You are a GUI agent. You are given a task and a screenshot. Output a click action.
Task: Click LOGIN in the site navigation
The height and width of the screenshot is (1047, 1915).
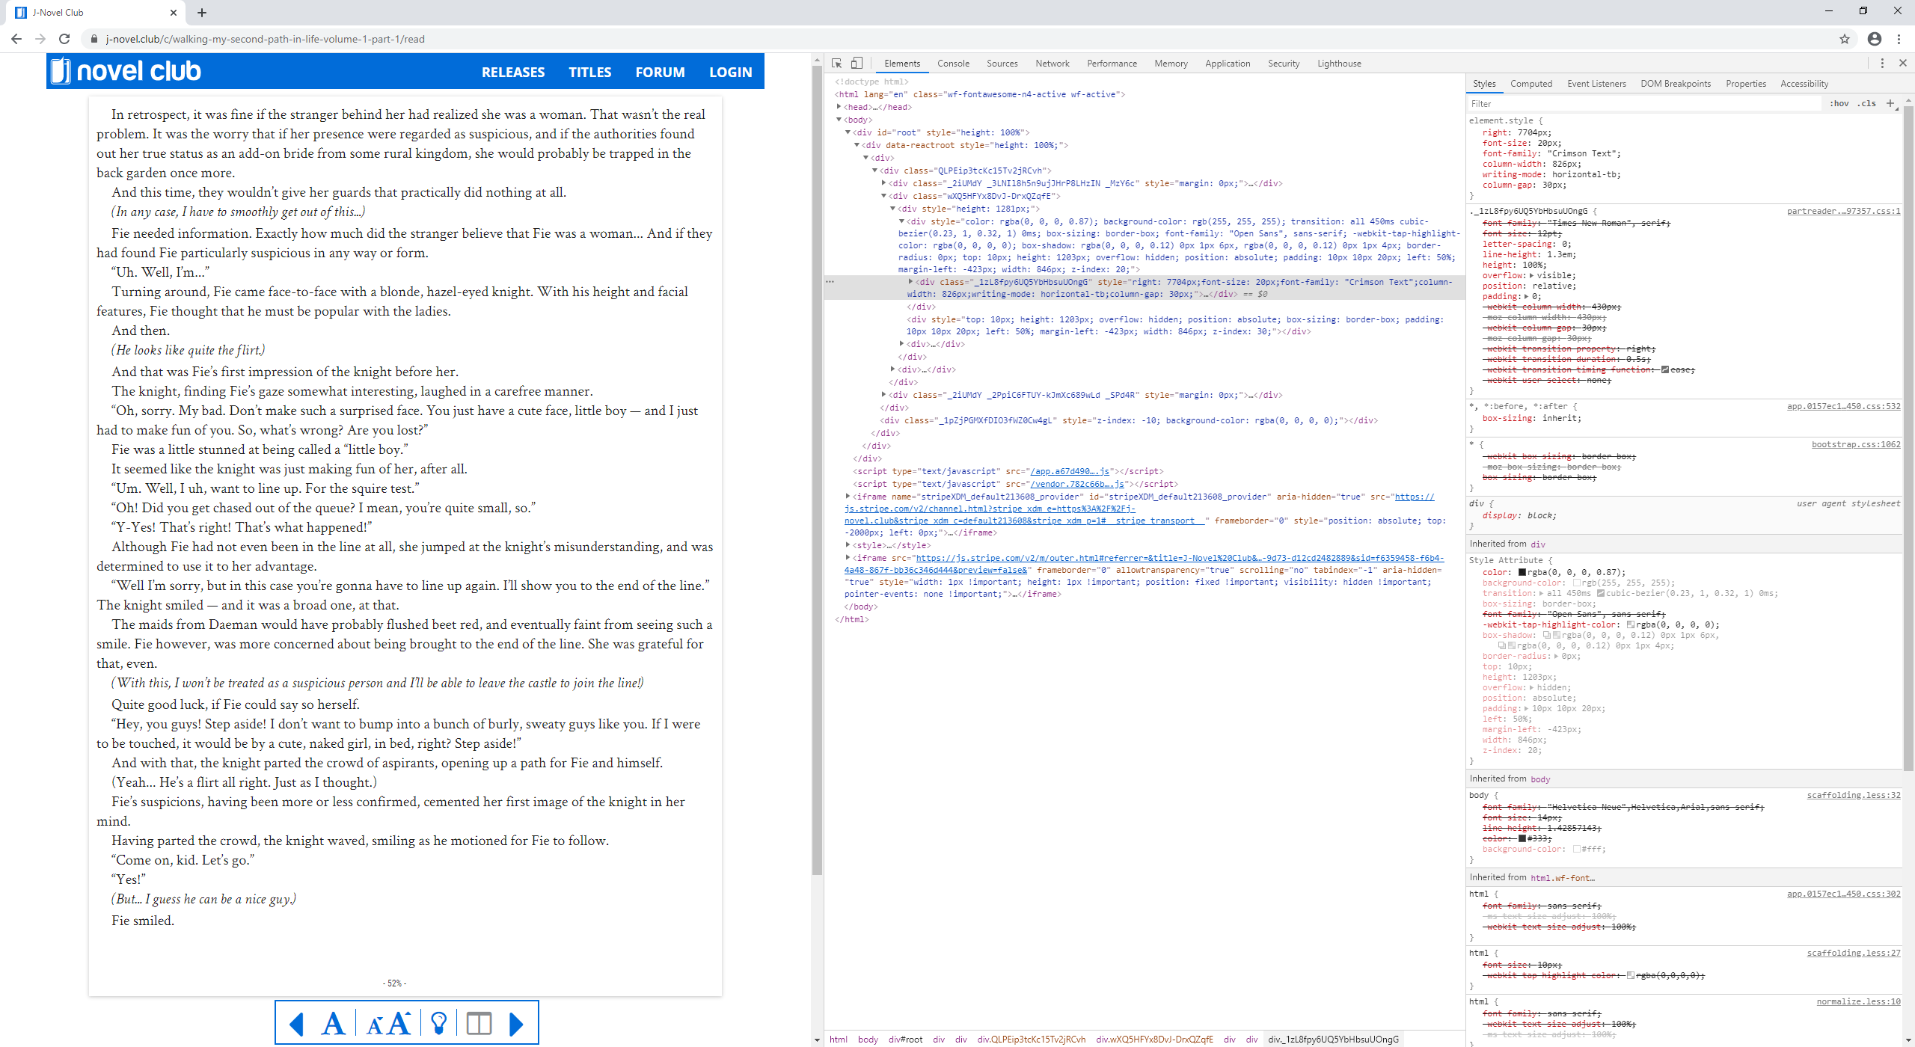[730, 72]
